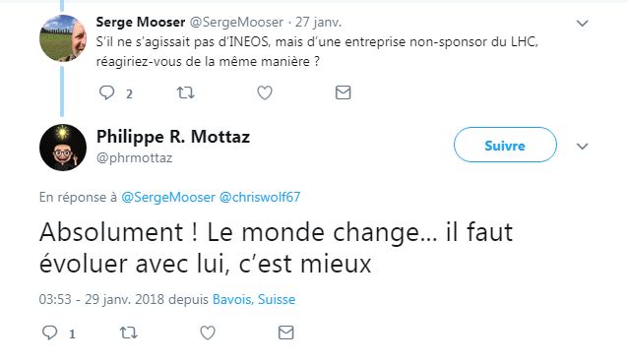Send Serge Mooser's tweet by direct message

343,92
